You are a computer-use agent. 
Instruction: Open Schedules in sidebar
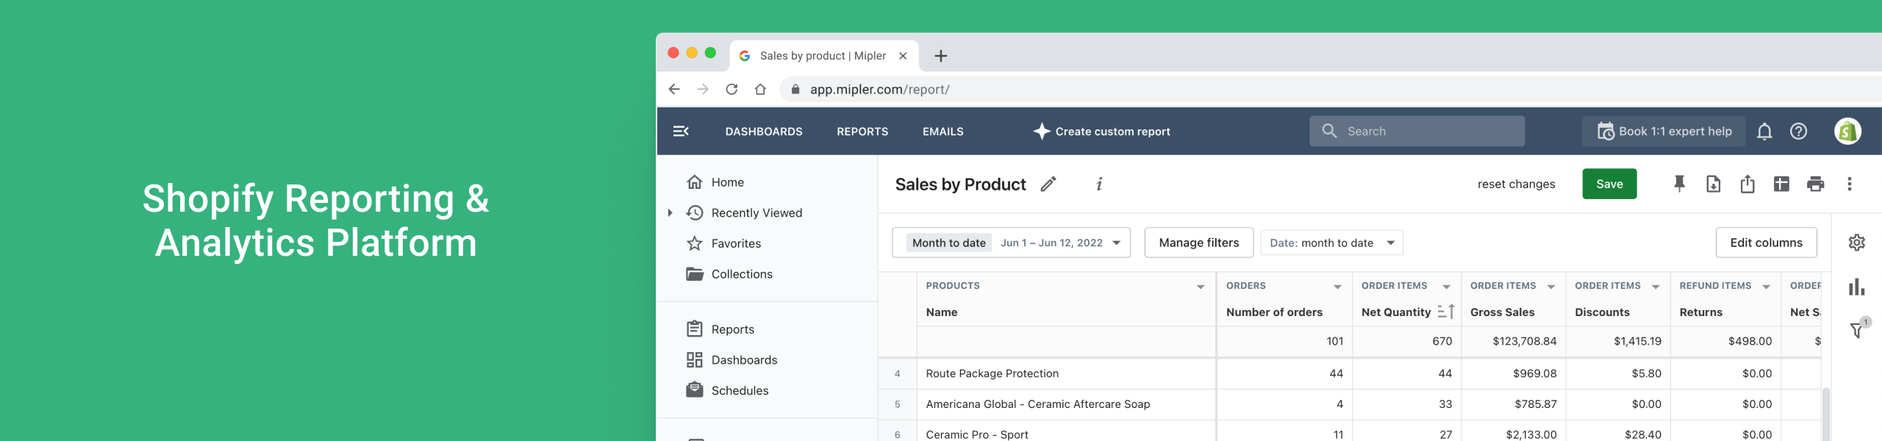point(740,390)
